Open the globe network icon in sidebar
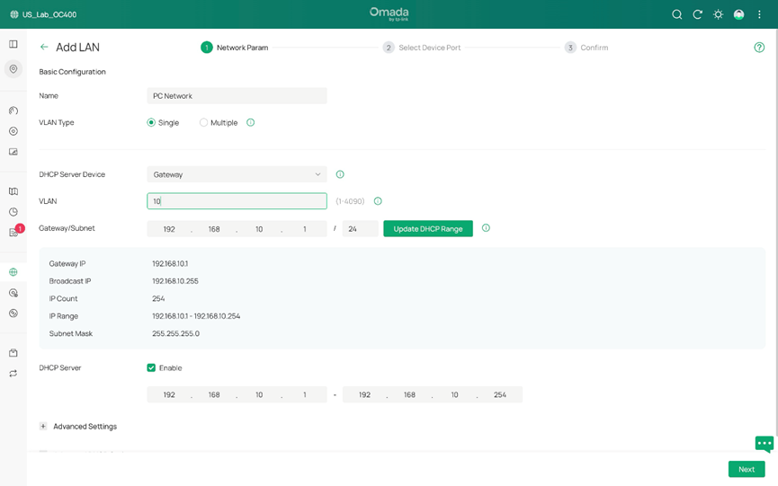This screenshot has width=778, height=486. tap(13, 272)
